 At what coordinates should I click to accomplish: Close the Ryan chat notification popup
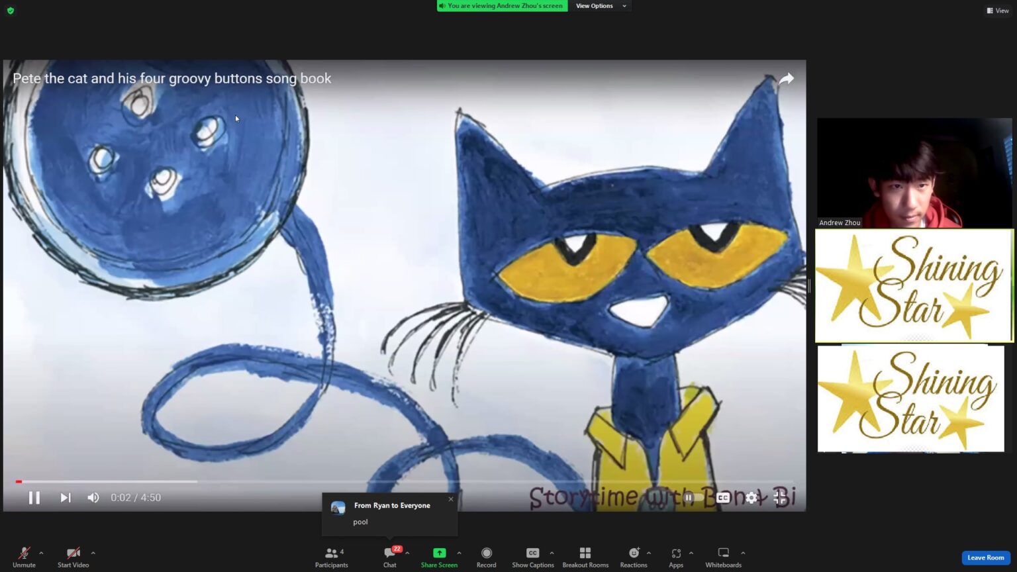451,499
